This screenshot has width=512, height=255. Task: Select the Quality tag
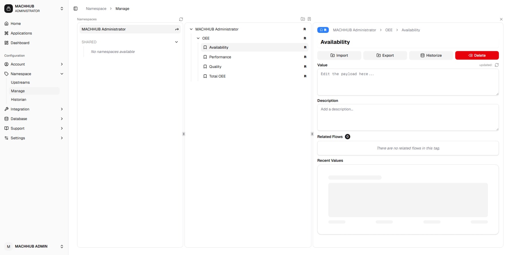[255, 67]
